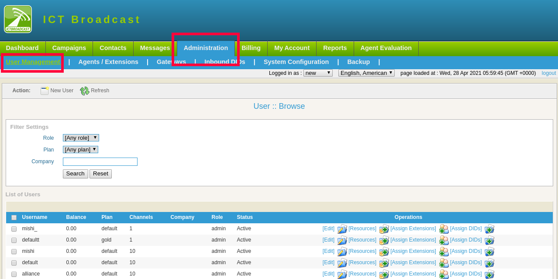The image size is (558, 279).
Task: Open the Billing tab
Action: pos(251,48)
